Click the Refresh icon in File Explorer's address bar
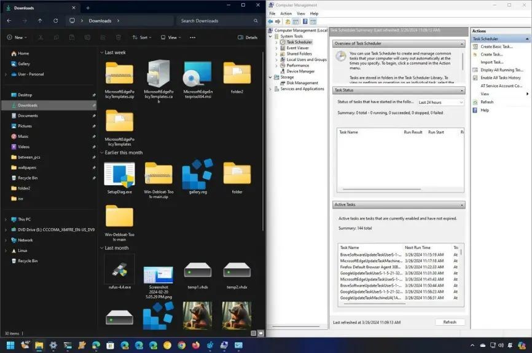This screenshot has height=353, width=532. point(56,20)
